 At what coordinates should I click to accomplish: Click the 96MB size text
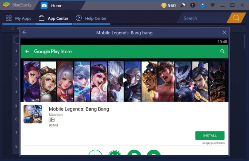(53, 125)
